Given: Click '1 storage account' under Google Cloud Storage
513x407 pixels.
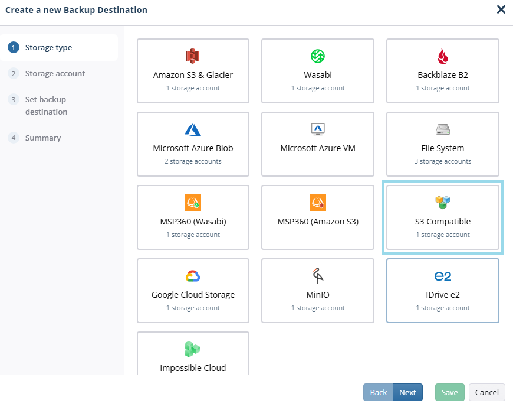Looking at the screenshot, I should pos(193,308).
